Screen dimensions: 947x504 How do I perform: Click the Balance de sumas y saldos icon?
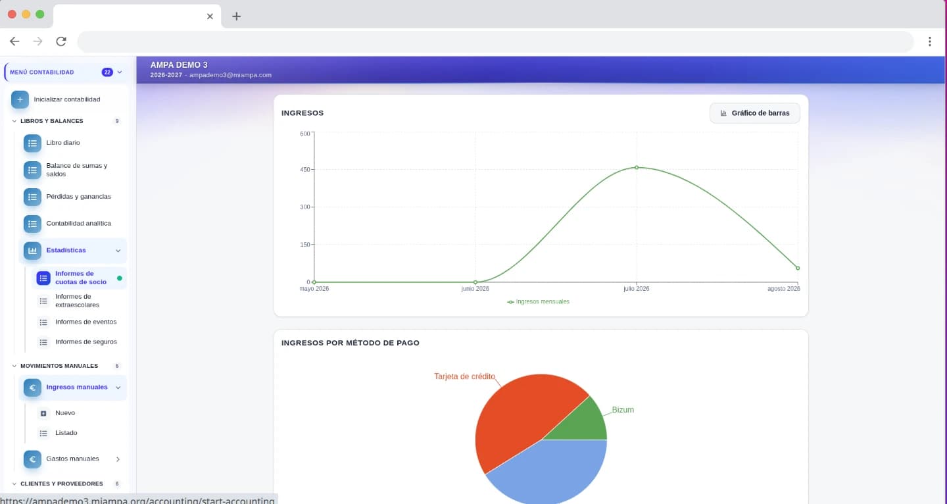tap(32, 170)
